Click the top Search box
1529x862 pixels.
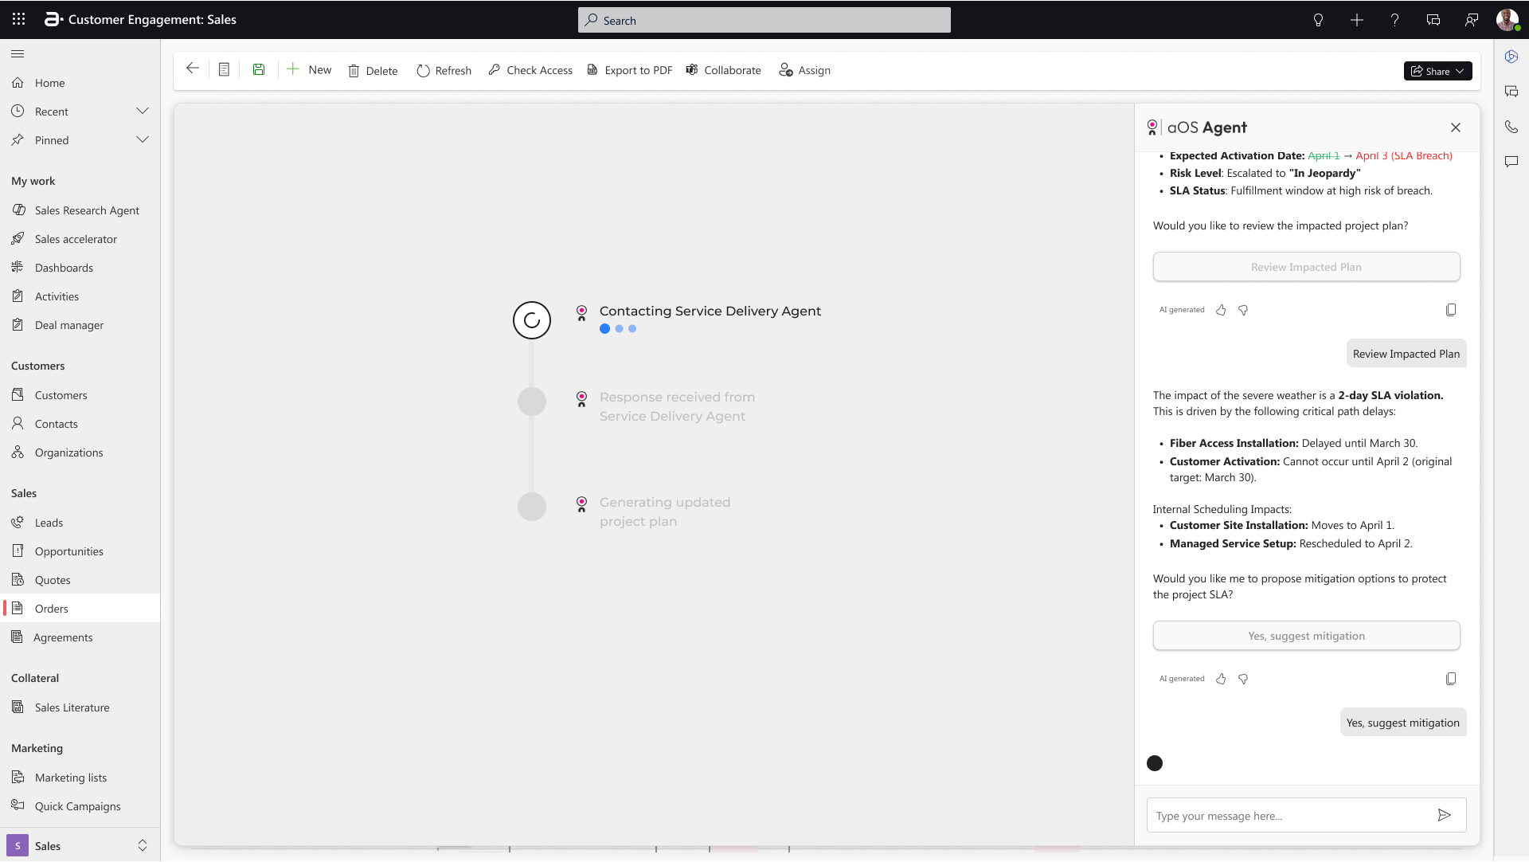764,20
